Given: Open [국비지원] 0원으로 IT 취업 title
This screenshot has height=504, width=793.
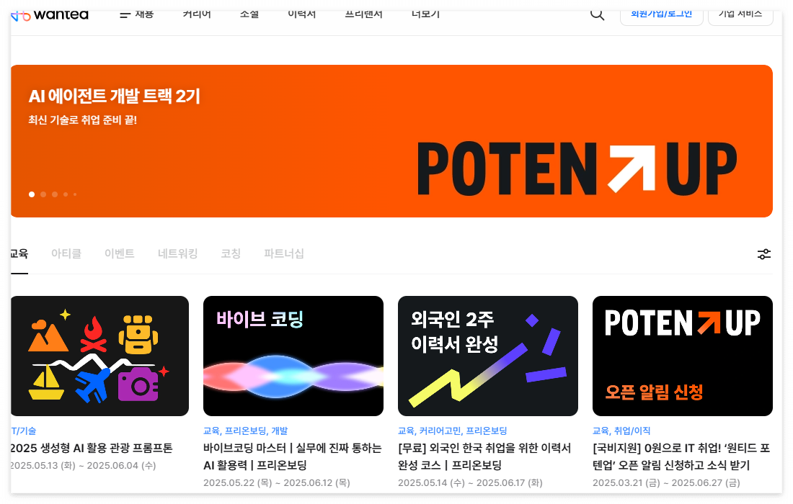Looking at the screenshot, I should pos(681,456).
